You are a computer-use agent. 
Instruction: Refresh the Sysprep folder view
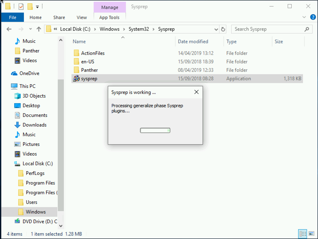click(x=223, y=29)
